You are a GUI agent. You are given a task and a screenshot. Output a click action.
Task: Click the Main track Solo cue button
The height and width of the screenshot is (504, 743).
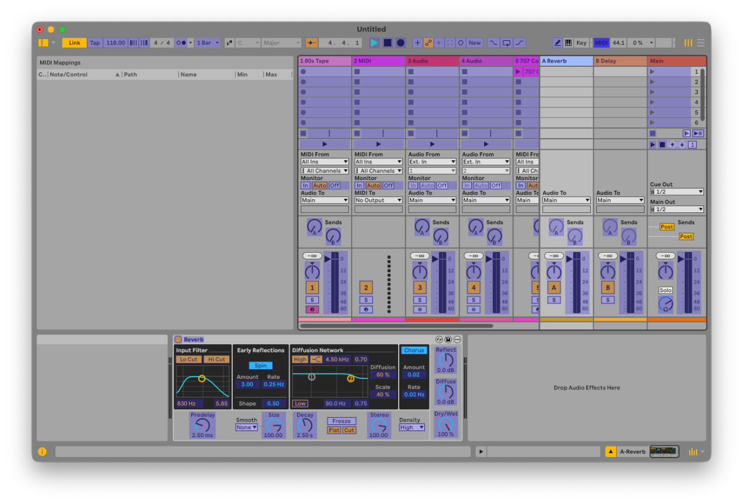pyautogui.click(x=666, y=290)
